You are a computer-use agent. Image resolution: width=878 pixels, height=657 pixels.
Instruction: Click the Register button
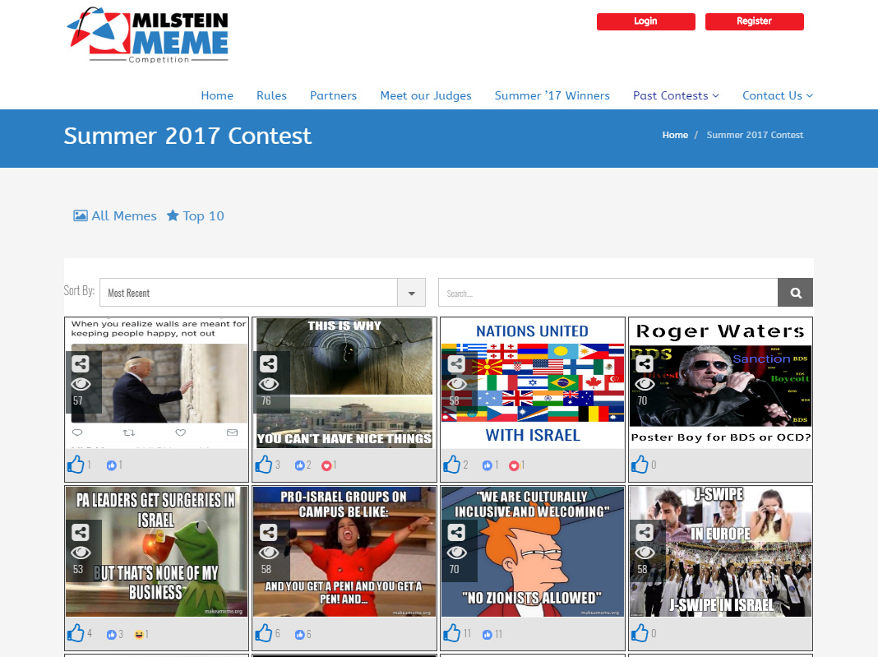[754, 21]
